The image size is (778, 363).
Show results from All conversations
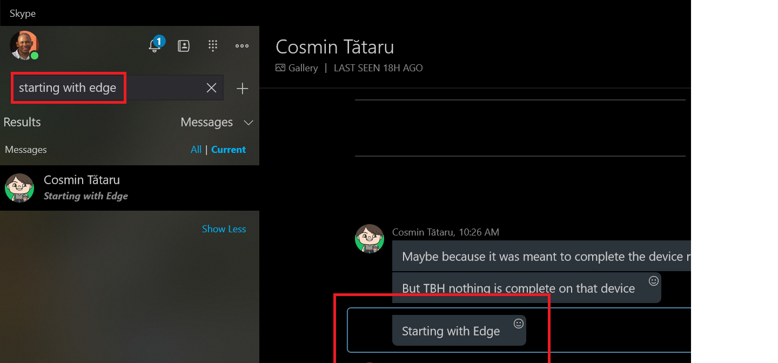pos(196,150)
